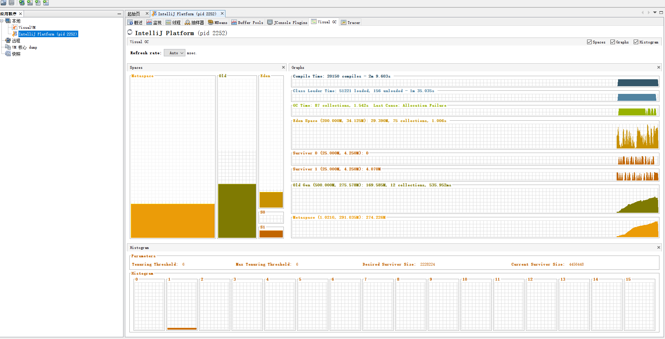665x339 pixels.
Task: Click the Add Remote Host toolbar icon
Action: pyautogui.click(x=22, y=2)
